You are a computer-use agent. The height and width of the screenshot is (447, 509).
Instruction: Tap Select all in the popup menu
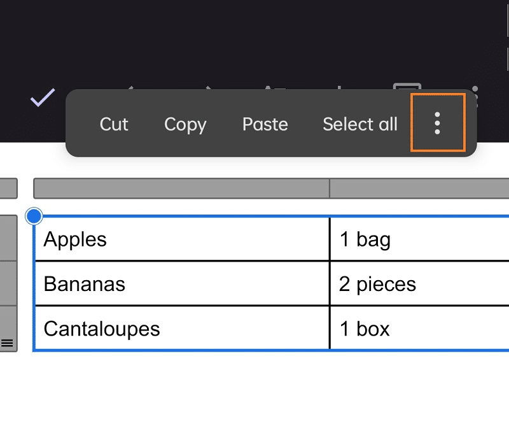pyautogui.click(x=359, y=124)
